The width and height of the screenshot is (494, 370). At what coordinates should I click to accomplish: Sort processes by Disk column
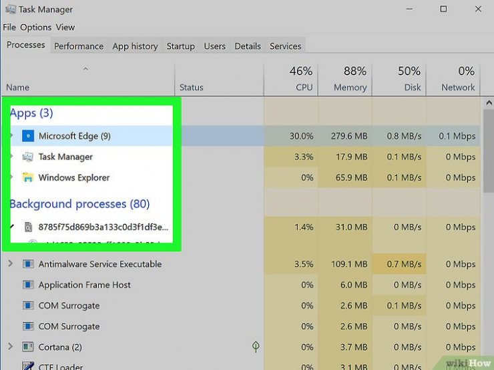[399, 80]
